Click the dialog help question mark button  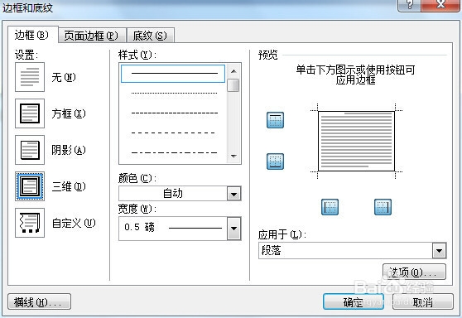pos(410,5)
